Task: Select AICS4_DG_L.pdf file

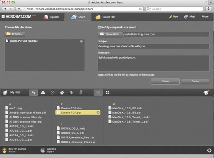Action: click(21, 140)
